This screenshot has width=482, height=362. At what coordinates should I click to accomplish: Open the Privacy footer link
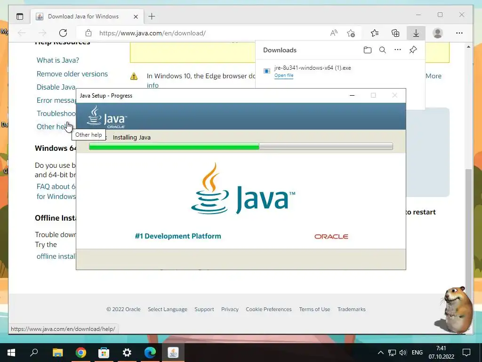point(230,309)
